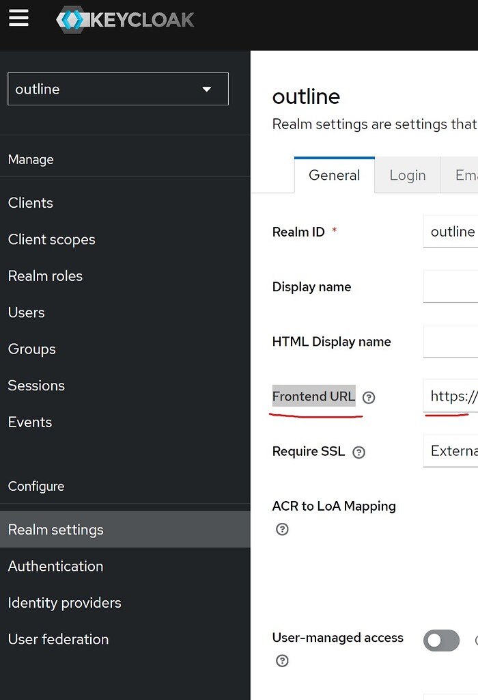Select the General tab
Viewport: 478px width, 700px height.
coord(334,175)
